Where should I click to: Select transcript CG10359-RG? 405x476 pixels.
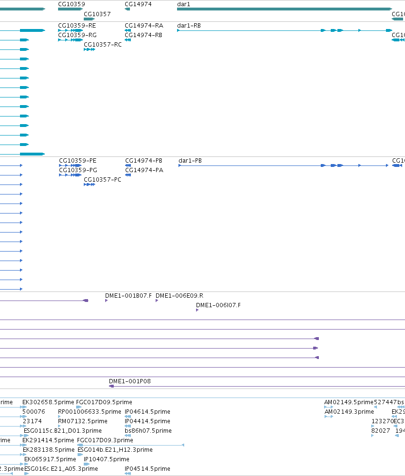(x=77, y=35)
